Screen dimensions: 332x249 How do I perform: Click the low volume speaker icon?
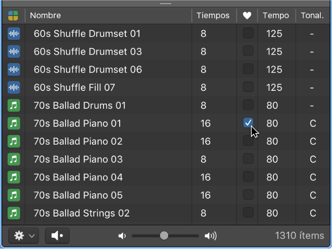coord(122,236)
